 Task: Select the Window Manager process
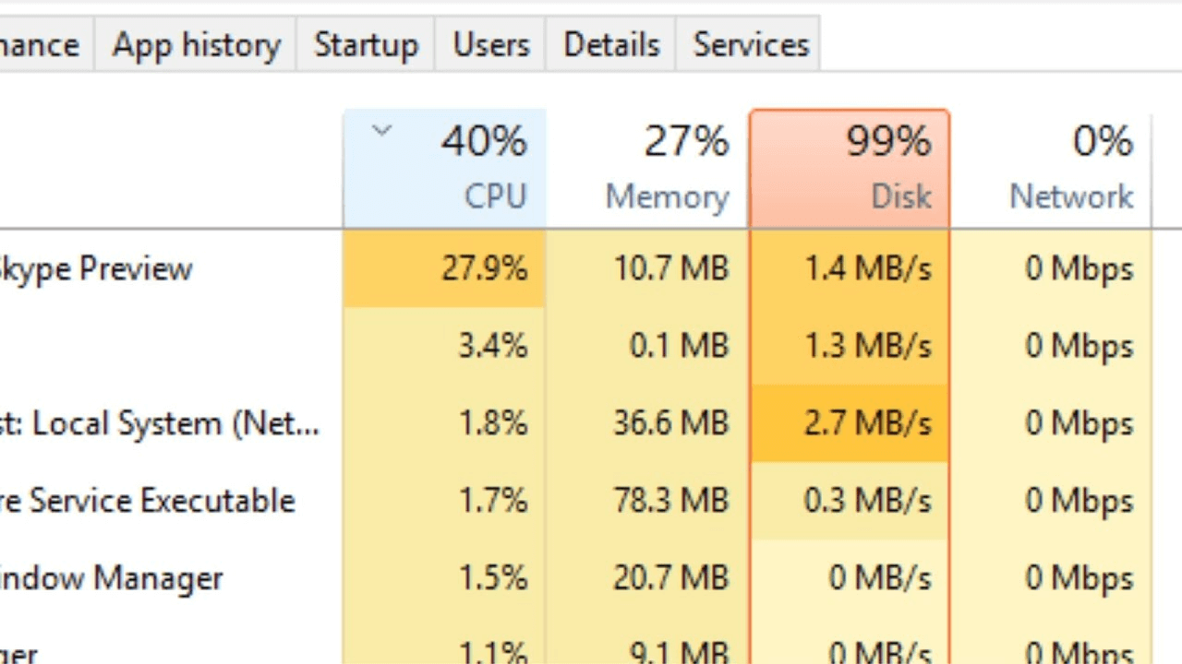pyautogui.click(x=111, y=578)
